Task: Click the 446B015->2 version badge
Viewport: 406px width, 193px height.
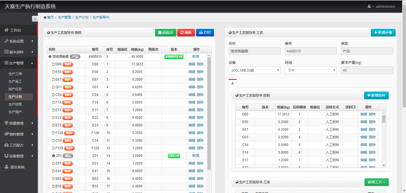Action: (174, 57)
